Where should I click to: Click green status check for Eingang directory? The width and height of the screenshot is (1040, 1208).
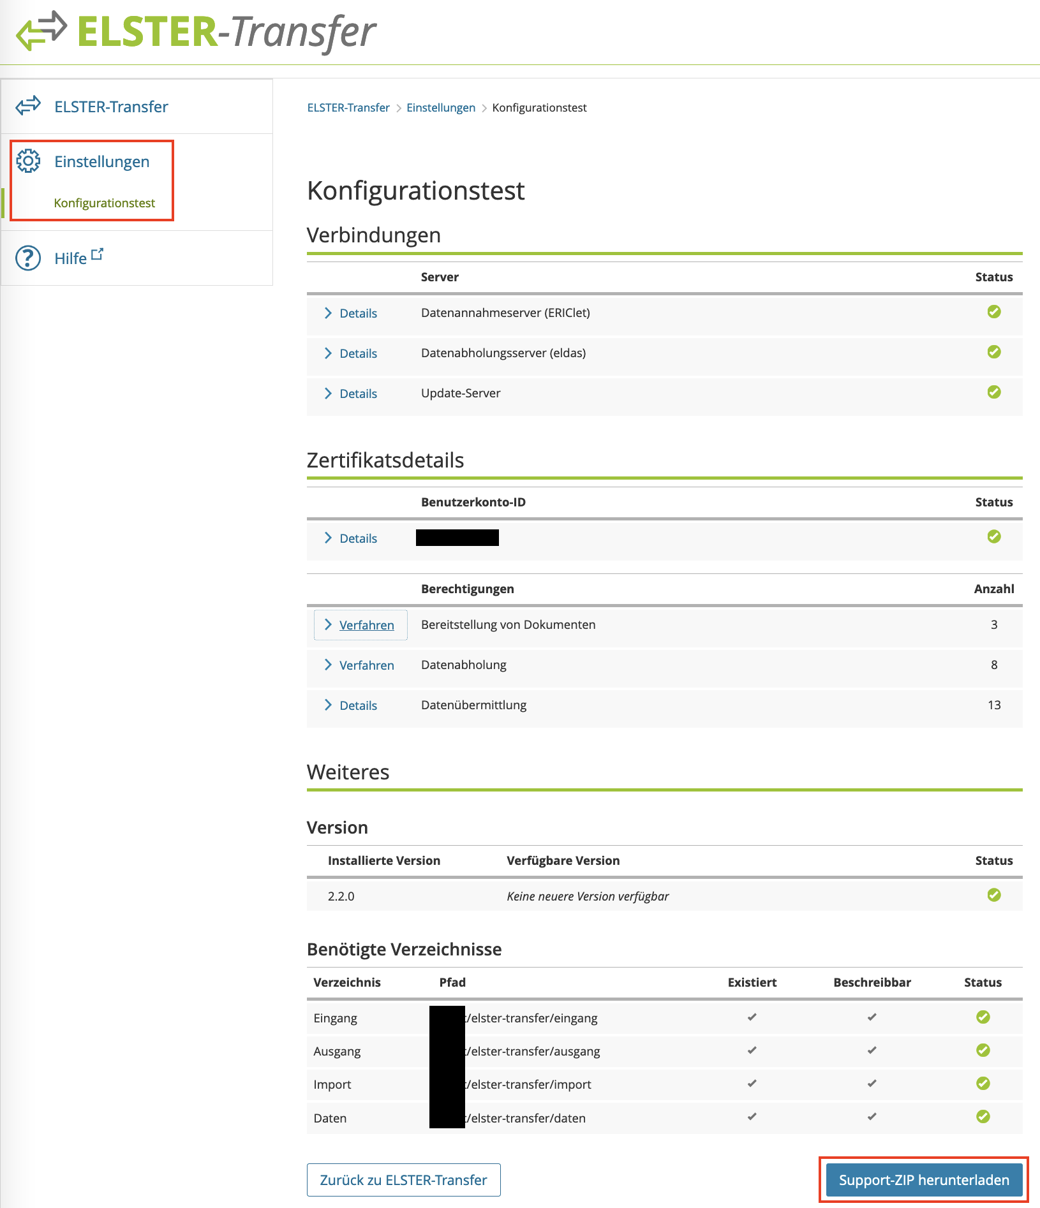[983, 1017]
